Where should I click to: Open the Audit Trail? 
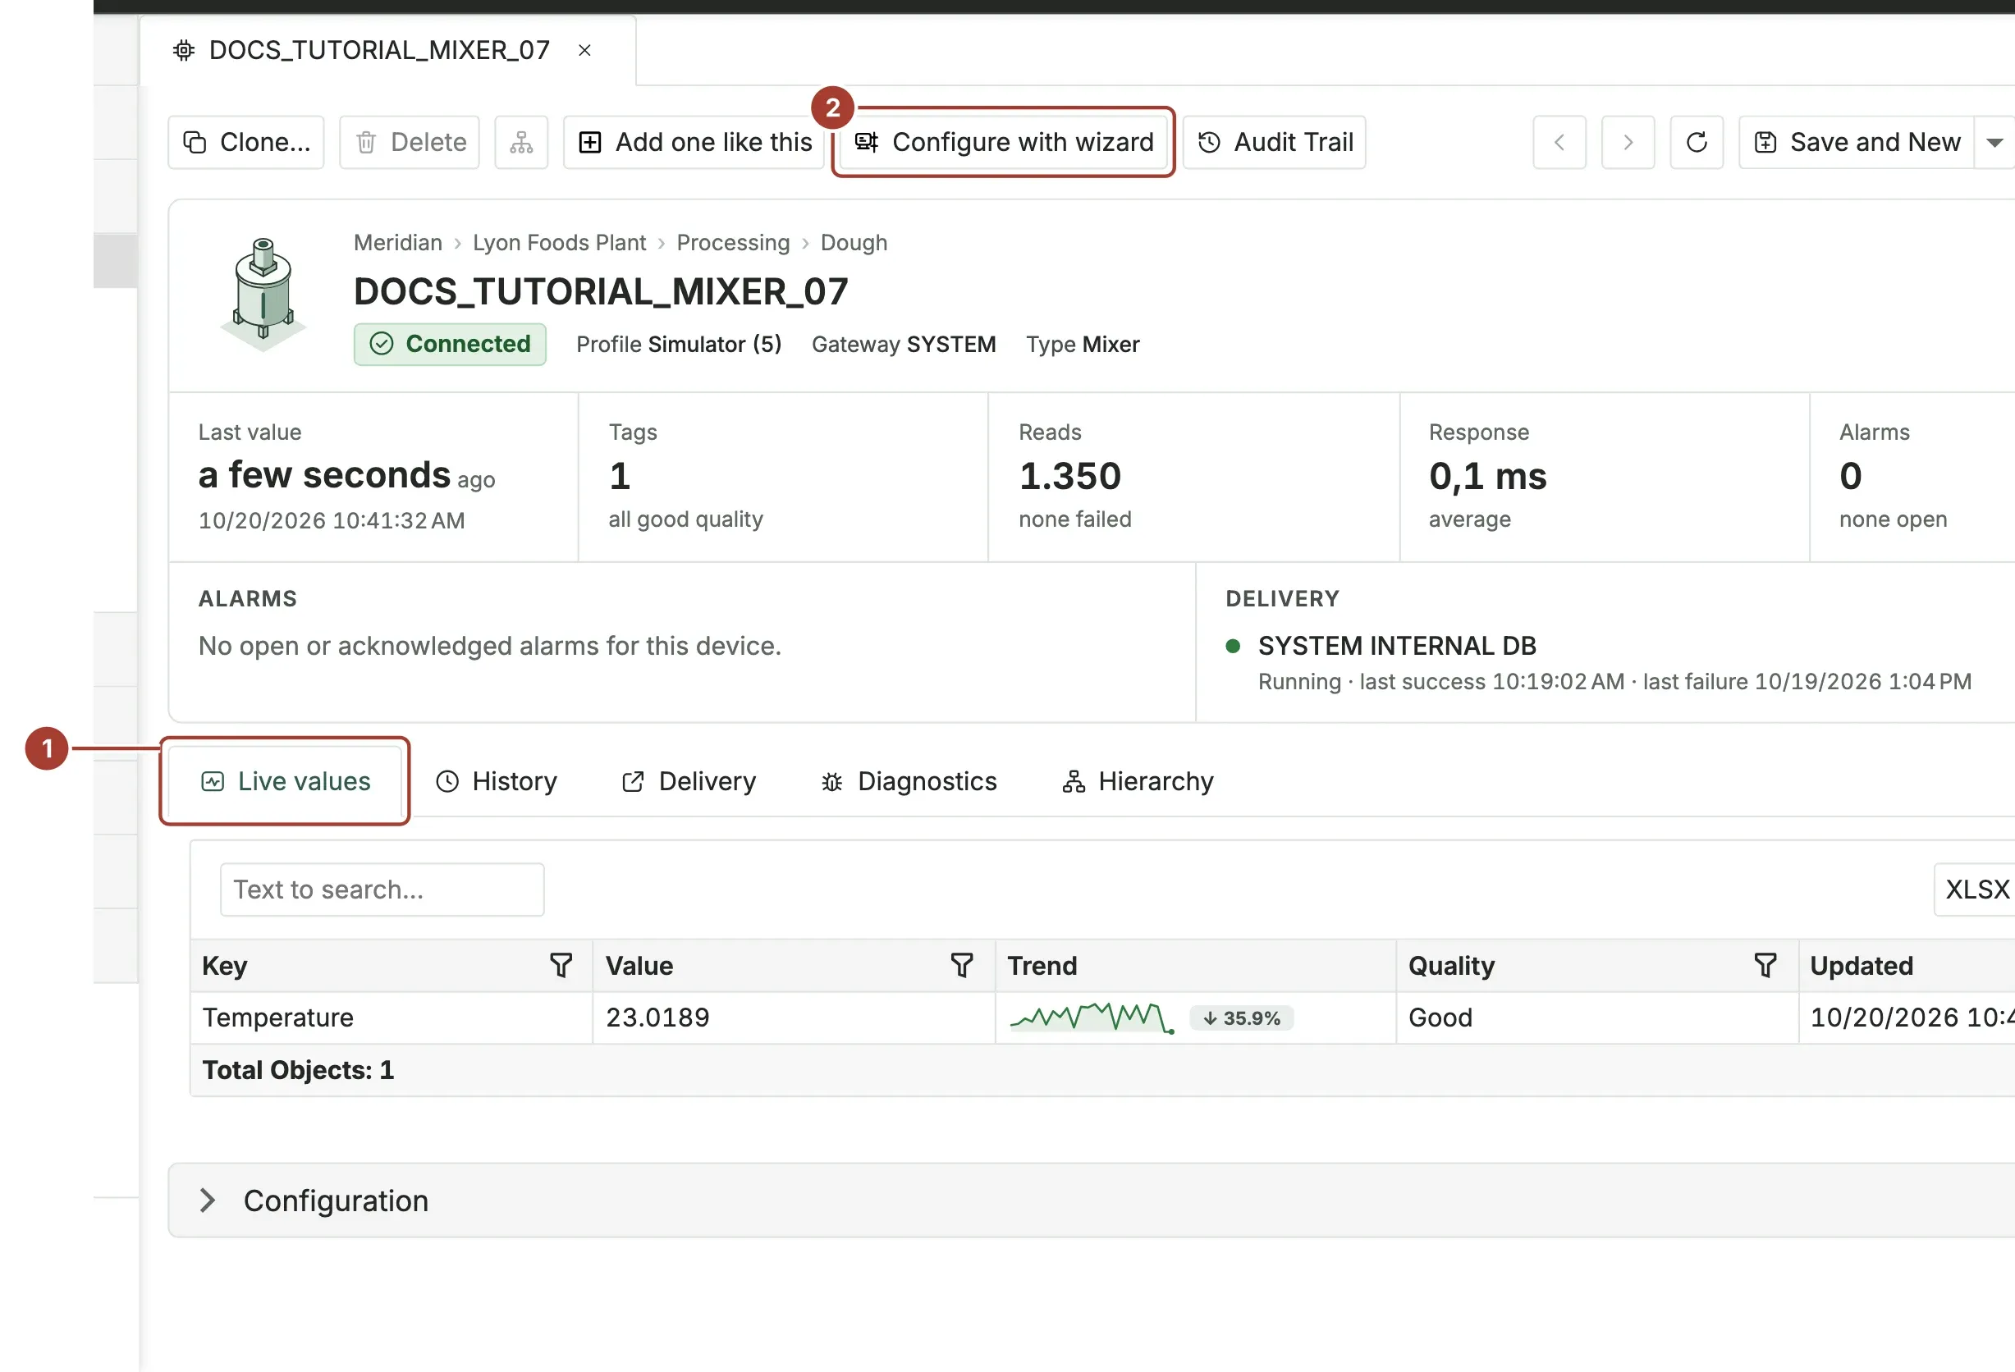tap(1275, 142)
